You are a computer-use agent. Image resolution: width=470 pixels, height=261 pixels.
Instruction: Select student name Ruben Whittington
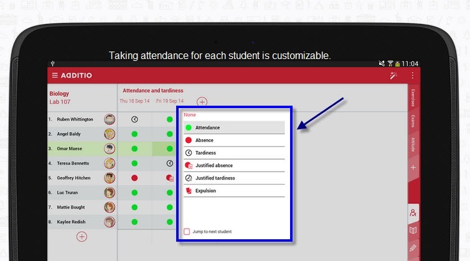75,119
